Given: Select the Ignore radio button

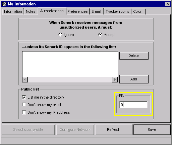Looking at the screenshot, I should 60,35.
